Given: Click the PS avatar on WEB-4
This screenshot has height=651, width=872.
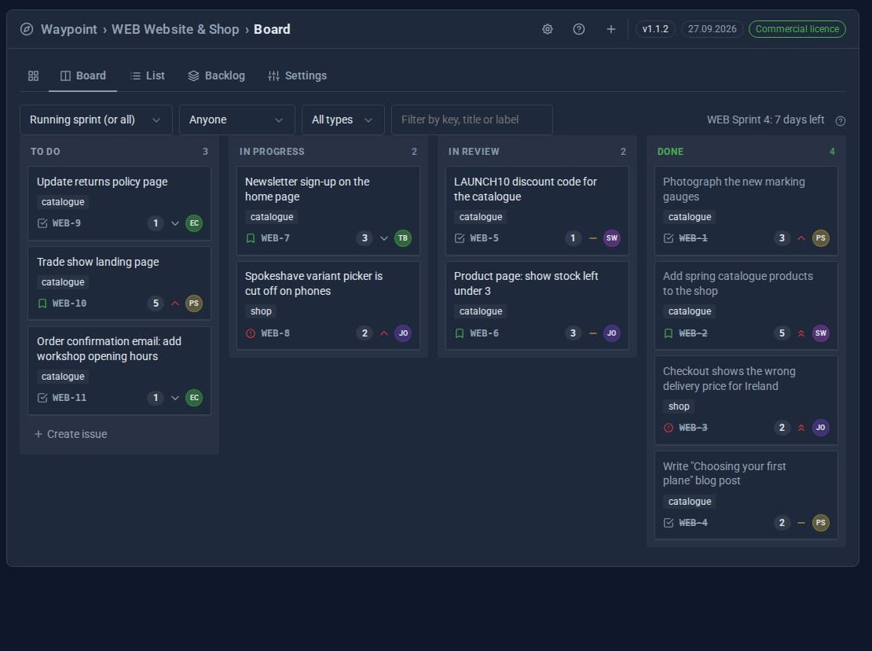Looking at the screenshot, I should [x=821, y=523].
